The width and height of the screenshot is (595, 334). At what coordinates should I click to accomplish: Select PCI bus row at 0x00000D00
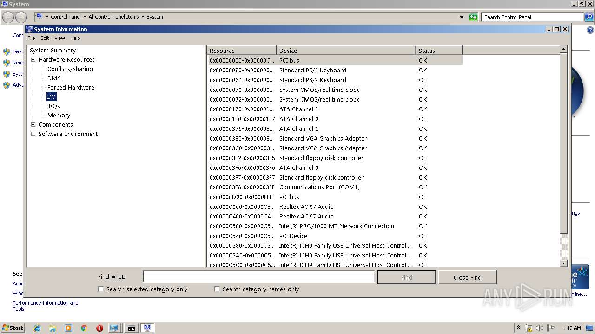pos(335,197)
